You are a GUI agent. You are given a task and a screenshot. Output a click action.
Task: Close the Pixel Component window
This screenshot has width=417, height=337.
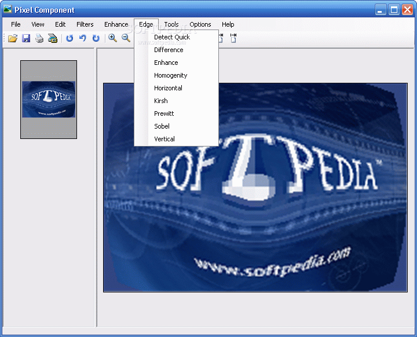click(407, 10)
